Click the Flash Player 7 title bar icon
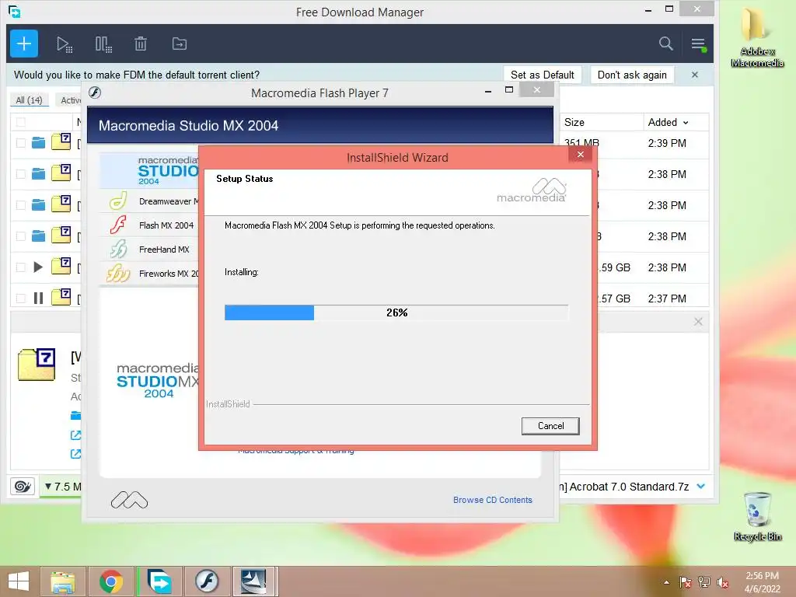The image size is (796, 597). pos(95,93)
